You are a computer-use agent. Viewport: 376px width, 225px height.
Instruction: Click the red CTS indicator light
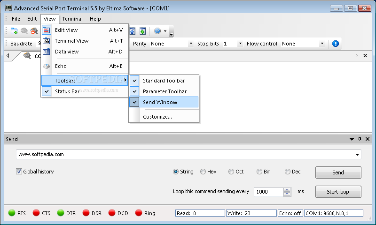tap(36, 213)
